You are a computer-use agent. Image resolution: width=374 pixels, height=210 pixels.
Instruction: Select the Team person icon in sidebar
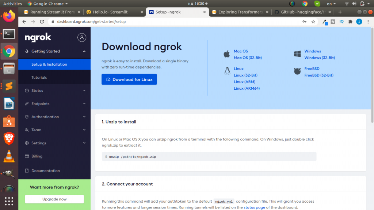27,130
